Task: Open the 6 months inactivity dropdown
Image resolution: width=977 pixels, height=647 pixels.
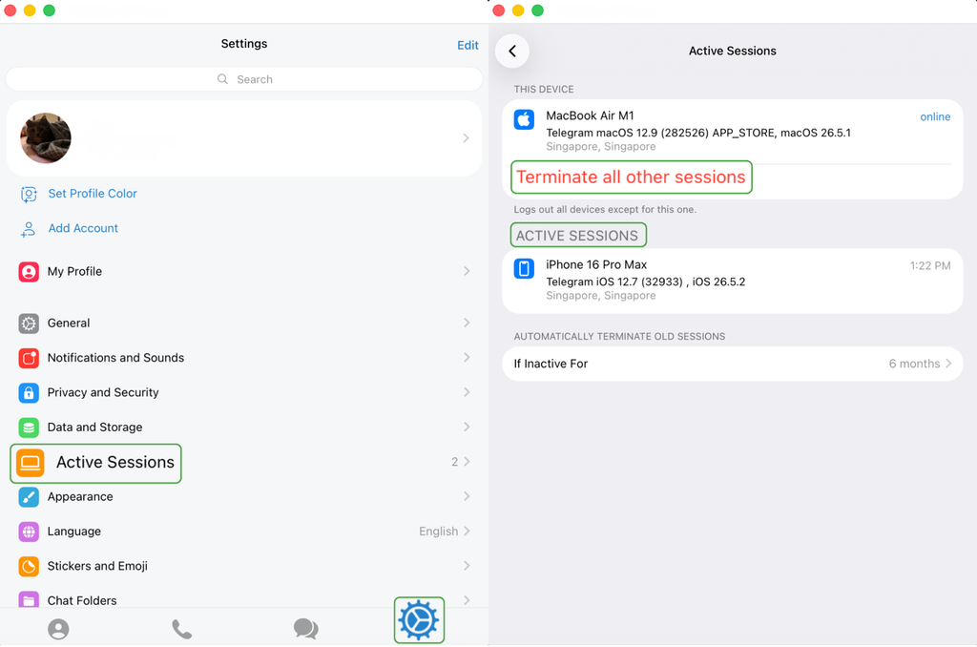Action: pyautogui.click(x=920, y=364)
